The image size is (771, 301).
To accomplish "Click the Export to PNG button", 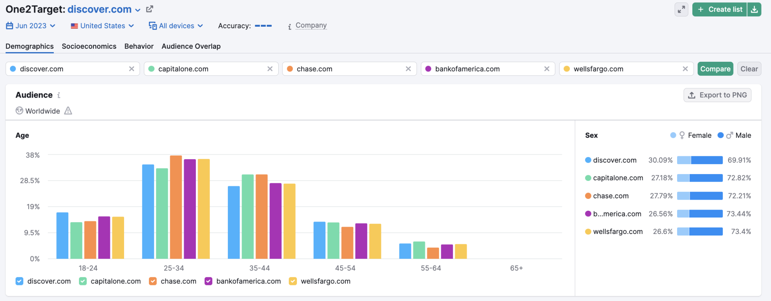I will [x=717, y=95].
